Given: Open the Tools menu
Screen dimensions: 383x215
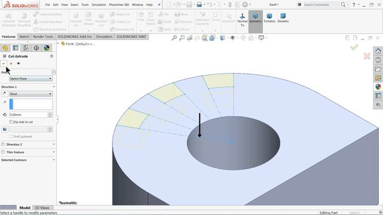Looking at the screenshot, I should [85, 5].
